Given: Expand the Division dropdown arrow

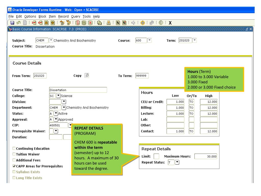Looking at the screenshot, I should (64, 102).
